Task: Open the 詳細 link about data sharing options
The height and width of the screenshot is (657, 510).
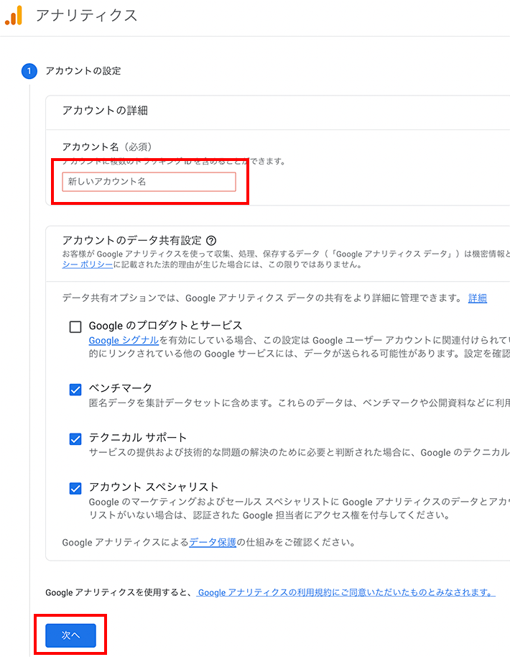Action: click(478, 298)
